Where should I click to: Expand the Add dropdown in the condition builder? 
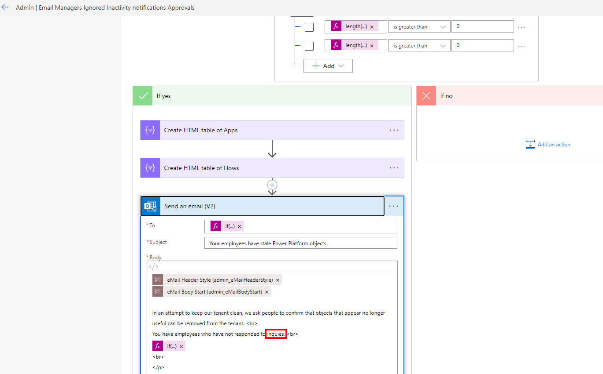pyautogui.click(x=328, y=65)
